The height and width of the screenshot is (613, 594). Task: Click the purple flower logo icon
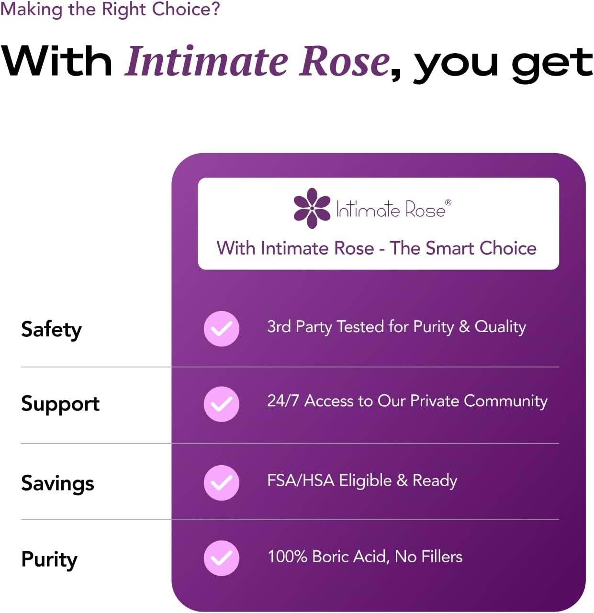(312, 208)
